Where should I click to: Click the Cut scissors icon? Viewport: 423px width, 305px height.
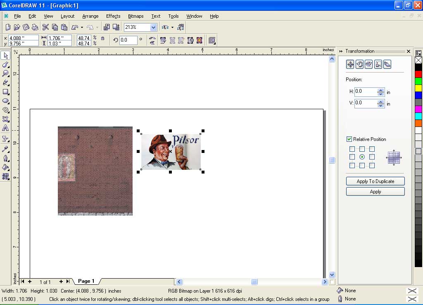coord(45,28)
